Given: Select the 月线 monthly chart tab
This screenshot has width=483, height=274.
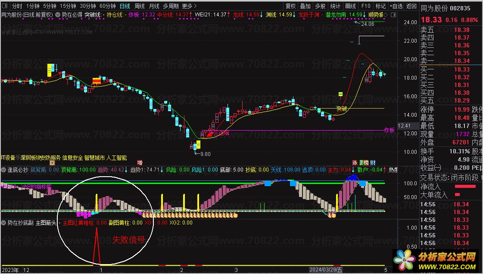Looking at the screenshot, I should coord(154,6).
